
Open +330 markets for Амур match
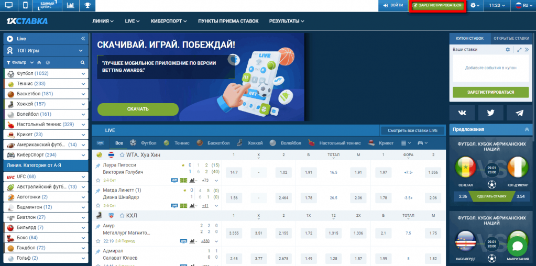pyautogui.click(x=206, y=241)
